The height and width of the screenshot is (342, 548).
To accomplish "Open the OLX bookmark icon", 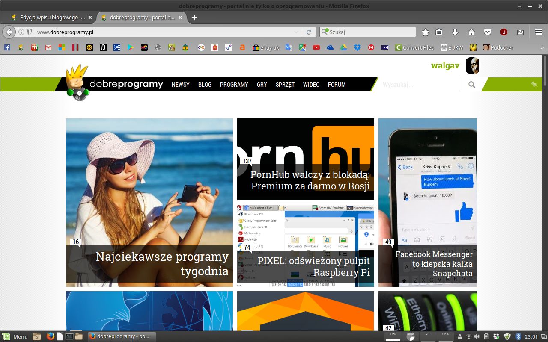I will (x=201, y=47).
